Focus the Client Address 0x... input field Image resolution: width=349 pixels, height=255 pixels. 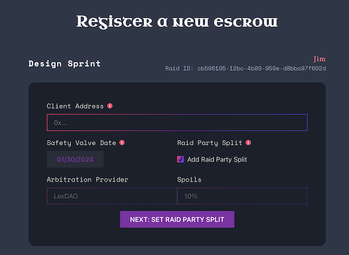click(x=177, y=122)
